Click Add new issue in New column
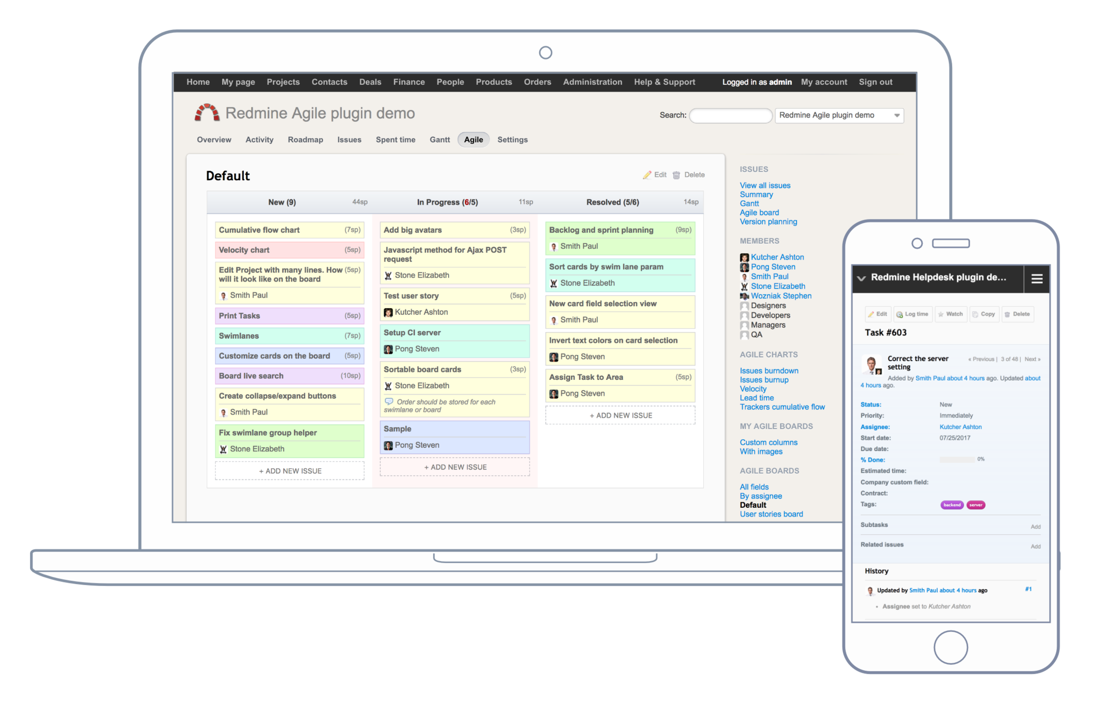This screenshot has width=1099, height=714. point(290,471)
